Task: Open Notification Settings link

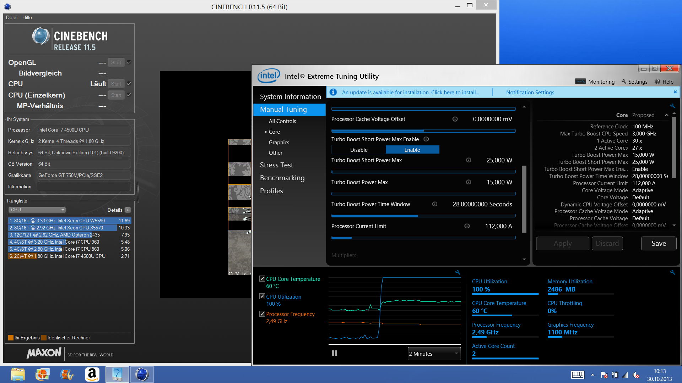Action: (530, 92)
